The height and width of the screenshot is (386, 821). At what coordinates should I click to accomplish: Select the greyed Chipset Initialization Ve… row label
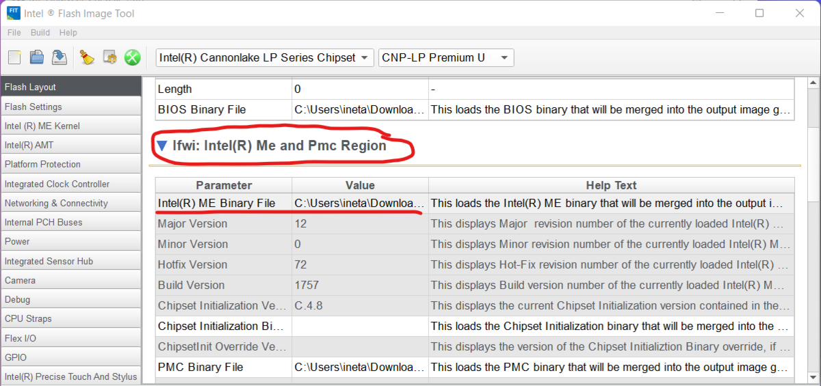tap(222, 305)
